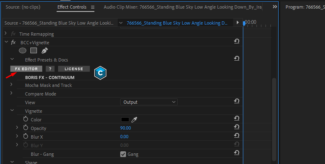
Task: Select the free draw bezier pen tool
Action: pos(44,50)
